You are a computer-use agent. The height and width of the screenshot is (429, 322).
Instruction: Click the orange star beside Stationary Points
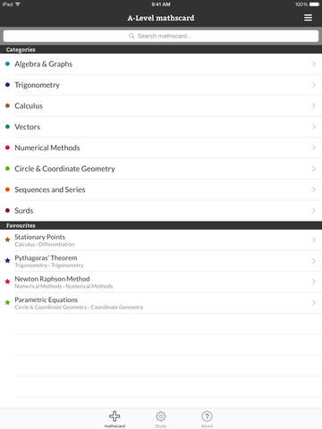(x=7, y=240)
